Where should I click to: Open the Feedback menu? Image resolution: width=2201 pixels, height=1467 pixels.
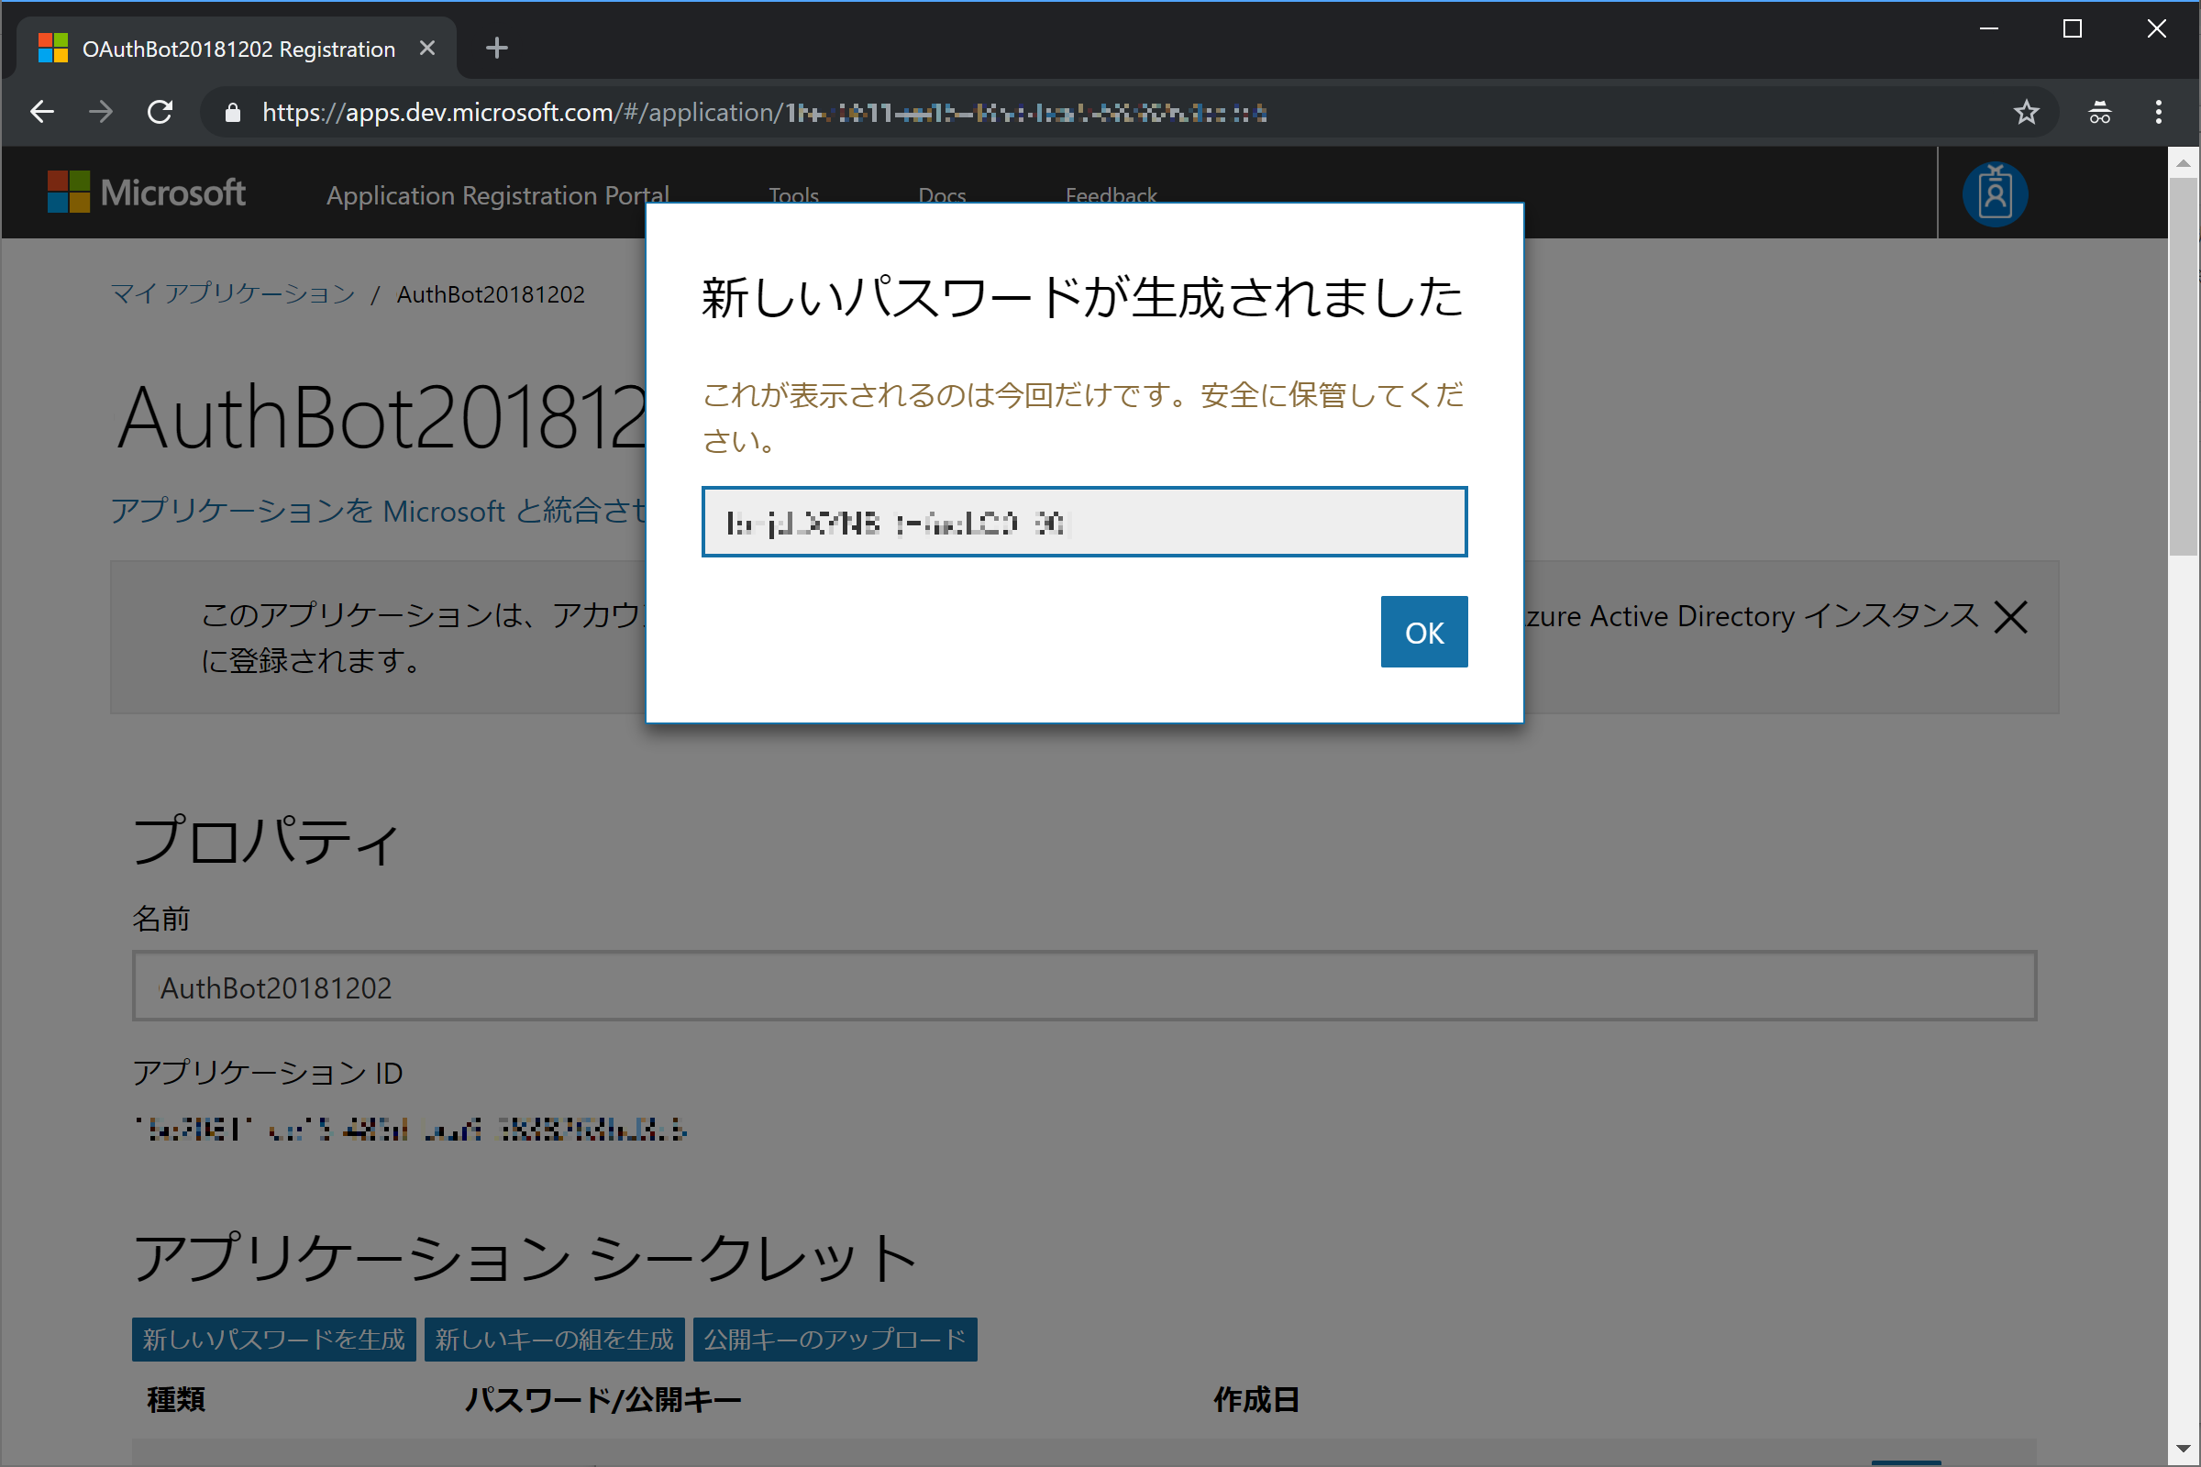(1111, 195)
